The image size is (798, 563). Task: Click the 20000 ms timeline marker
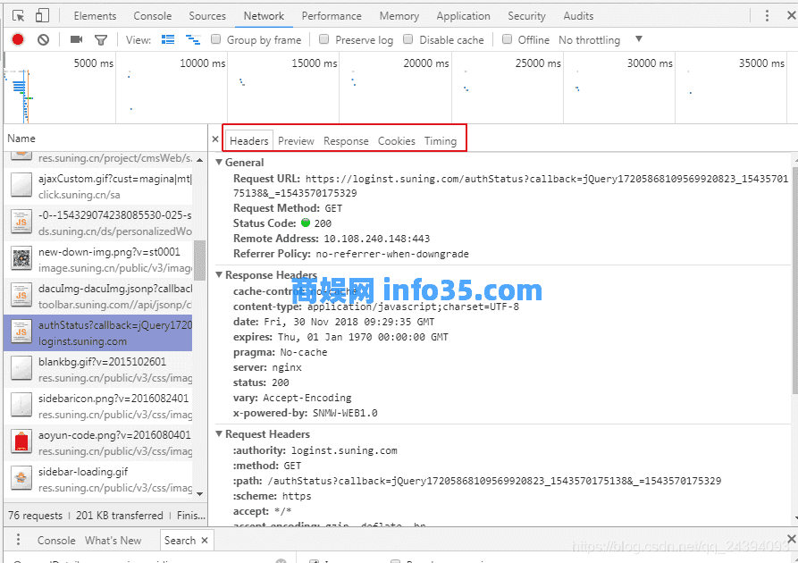tap(426, 63)
